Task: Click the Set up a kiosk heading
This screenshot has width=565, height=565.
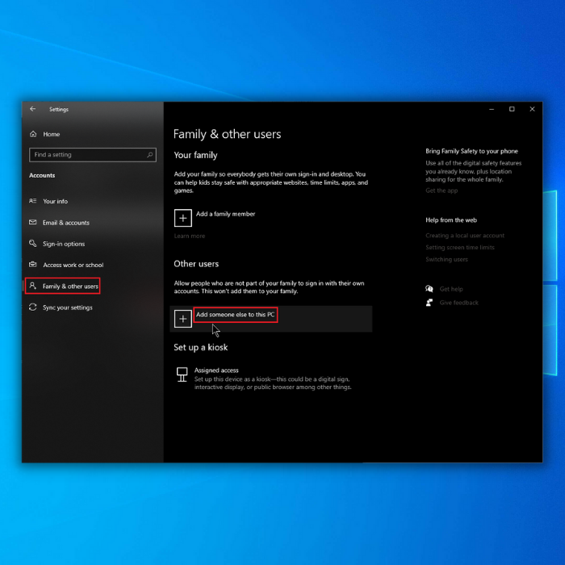Action: [x=201, y=347]
